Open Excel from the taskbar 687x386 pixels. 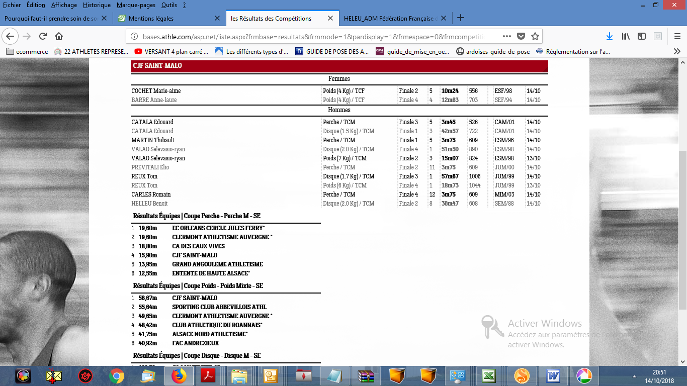[488, 375]
